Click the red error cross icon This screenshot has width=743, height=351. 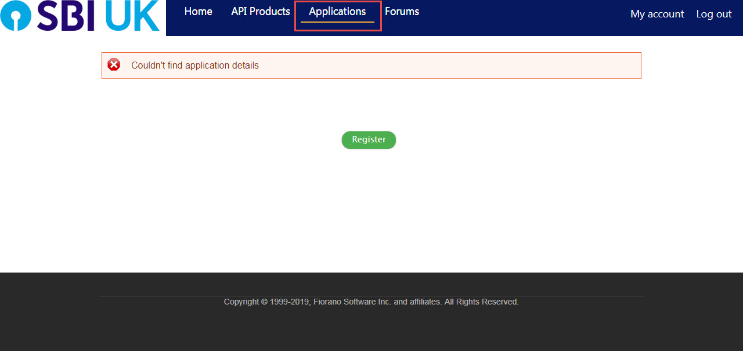[x=114, y=65]
